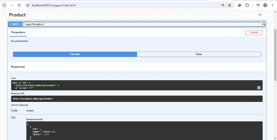The image size is (277, 140).
Task: Open the green Grammarly extension icon
Action: 240,5
